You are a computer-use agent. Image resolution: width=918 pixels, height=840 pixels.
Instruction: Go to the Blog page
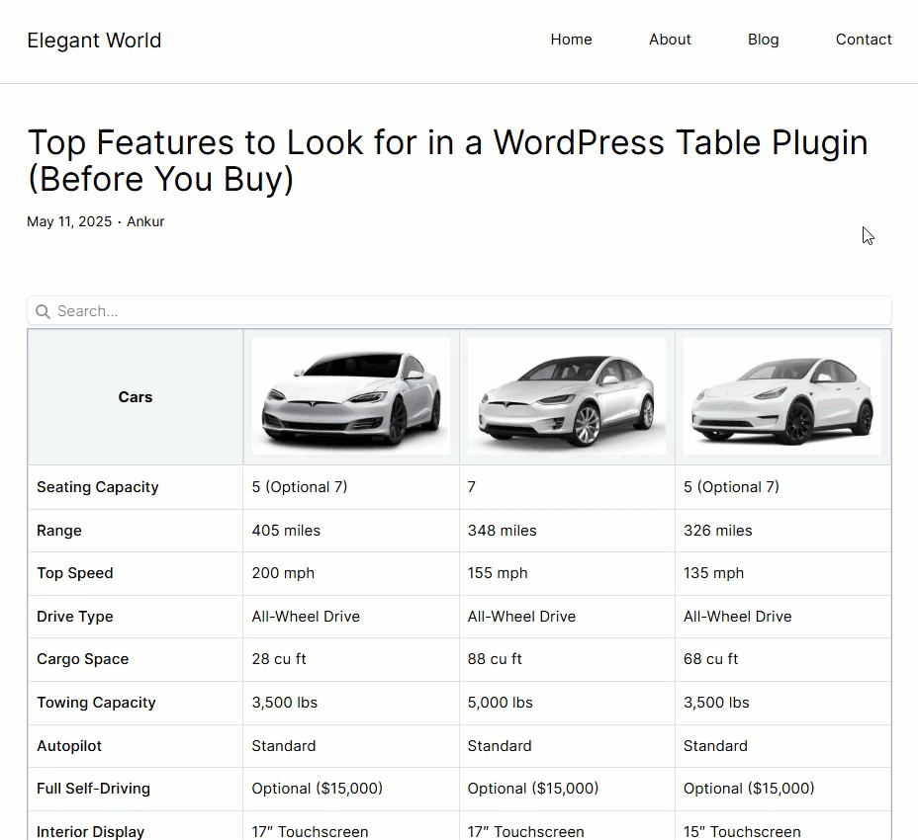[x=763, y=40]
